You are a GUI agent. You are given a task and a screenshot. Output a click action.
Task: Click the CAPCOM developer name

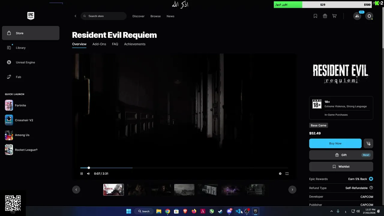click(x=367, y=197)
